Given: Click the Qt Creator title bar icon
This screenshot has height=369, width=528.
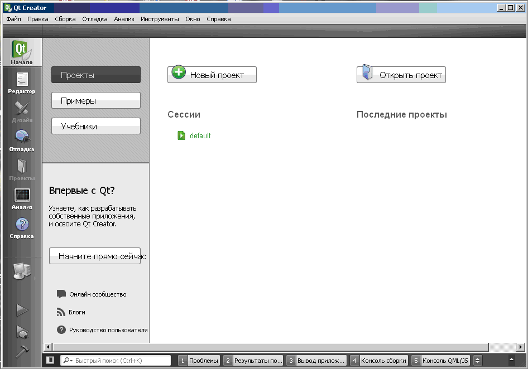Looking at the screenshot, I should 8,8.
